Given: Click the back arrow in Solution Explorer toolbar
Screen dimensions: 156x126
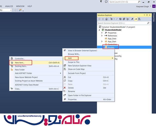Looking at the screenshot, I should [x=99, y=19].
